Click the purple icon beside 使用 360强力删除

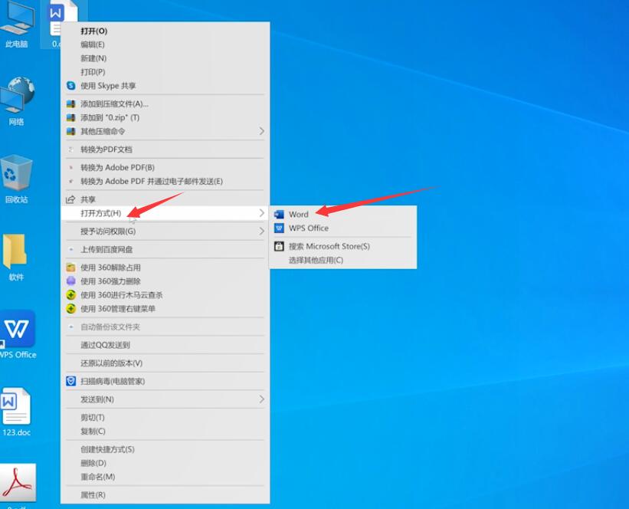coord(71,281)
